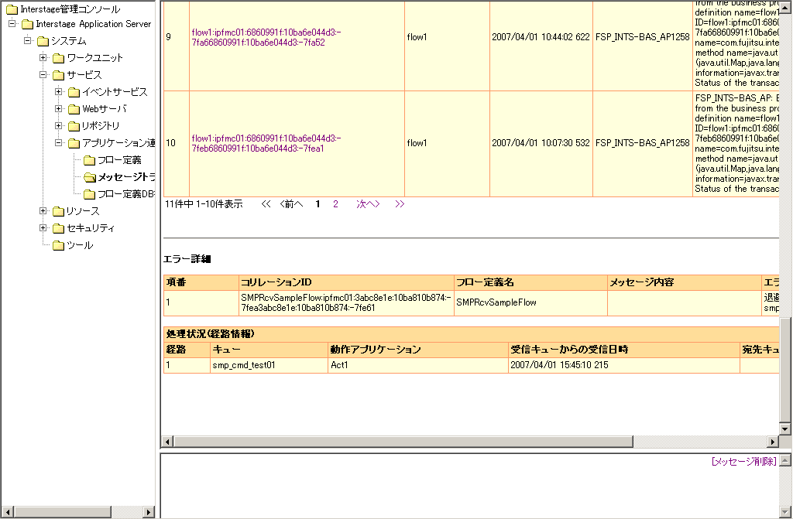Screen dimensions: 793x519
Task: Click the セキュリティ folder icon
Action: [58, 228]
